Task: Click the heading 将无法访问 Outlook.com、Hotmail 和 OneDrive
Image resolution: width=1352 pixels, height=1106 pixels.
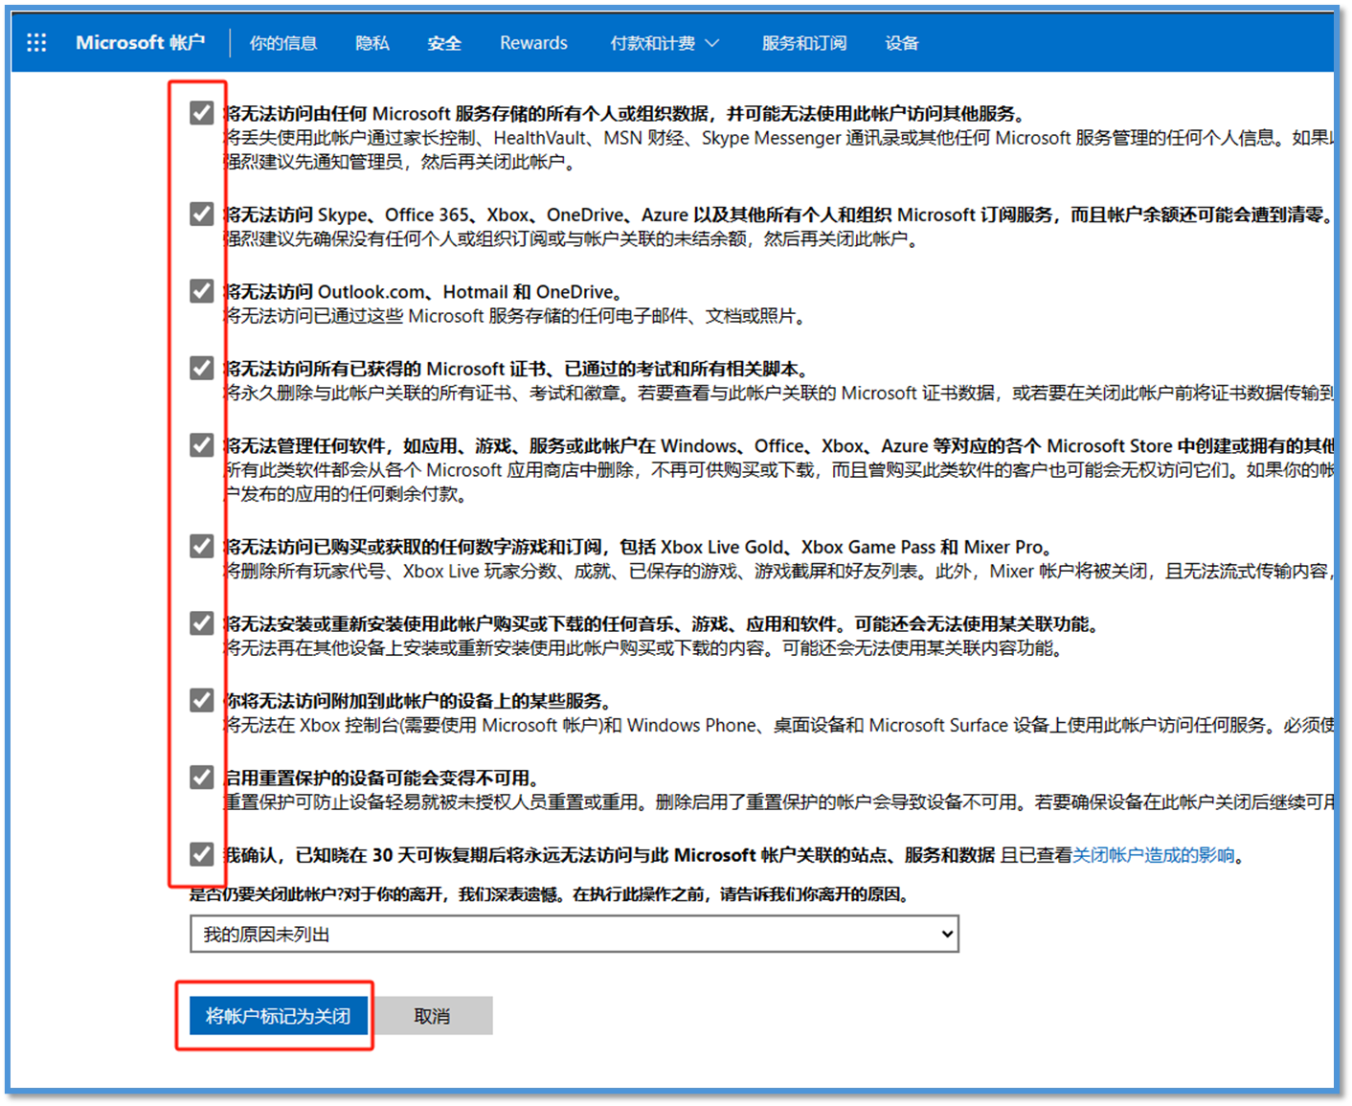Action: 425,292
